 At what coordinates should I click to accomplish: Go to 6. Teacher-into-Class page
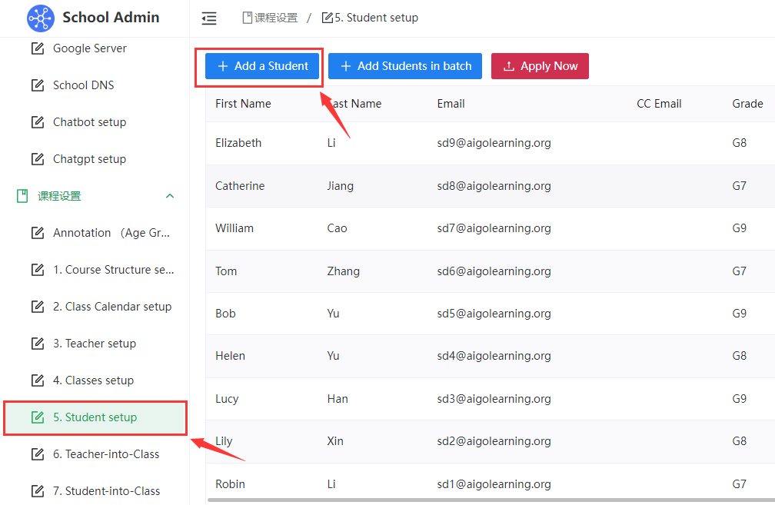[x=106, y=454]
